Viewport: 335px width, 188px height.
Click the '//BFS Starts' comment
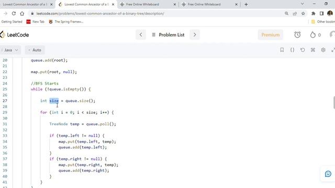click(44, 84)
